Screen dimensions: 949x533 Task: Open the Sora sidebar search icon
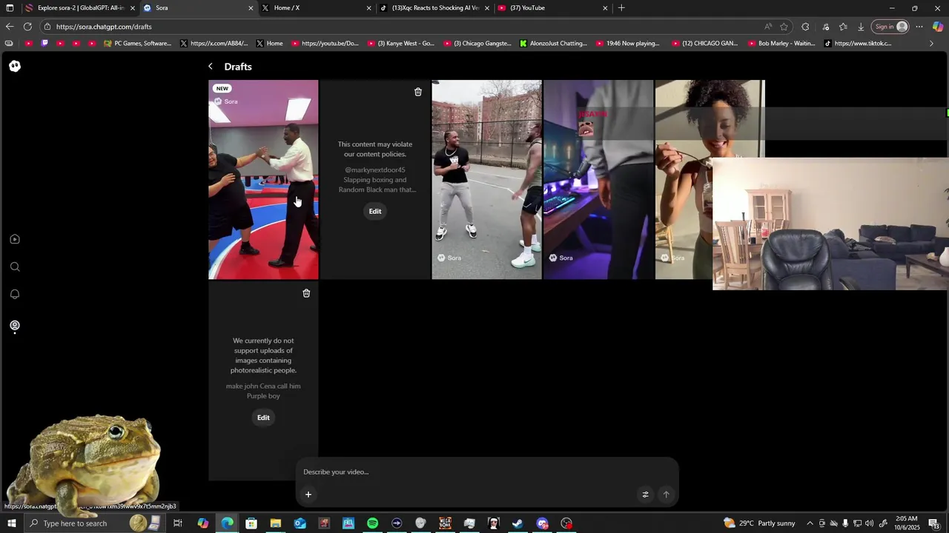tap(15, 266)
